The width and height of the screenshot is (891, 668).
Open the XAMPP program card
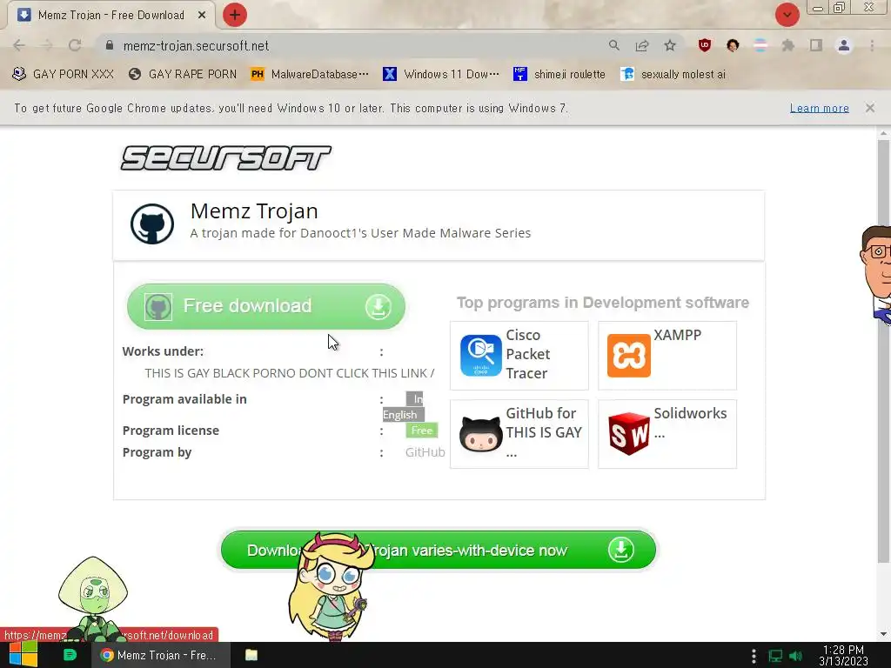667,356
